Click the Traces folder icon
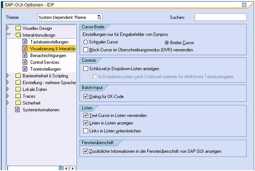This screenshot has height=171, width=255. pos(18,96)
